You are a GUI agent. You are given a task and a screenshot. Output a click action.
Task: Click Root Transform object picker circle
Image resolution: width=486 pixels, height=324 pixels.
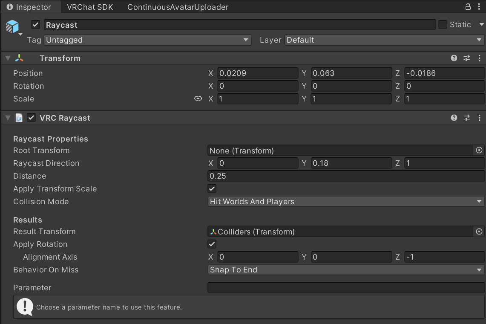tap(479, 150)
